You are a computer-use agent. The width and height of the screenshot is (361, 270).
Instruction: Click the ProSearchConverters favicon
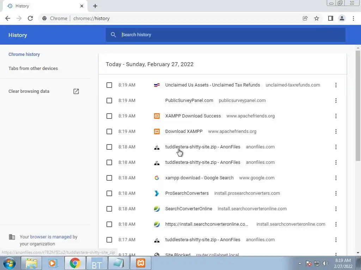click(x=157, y=193)
